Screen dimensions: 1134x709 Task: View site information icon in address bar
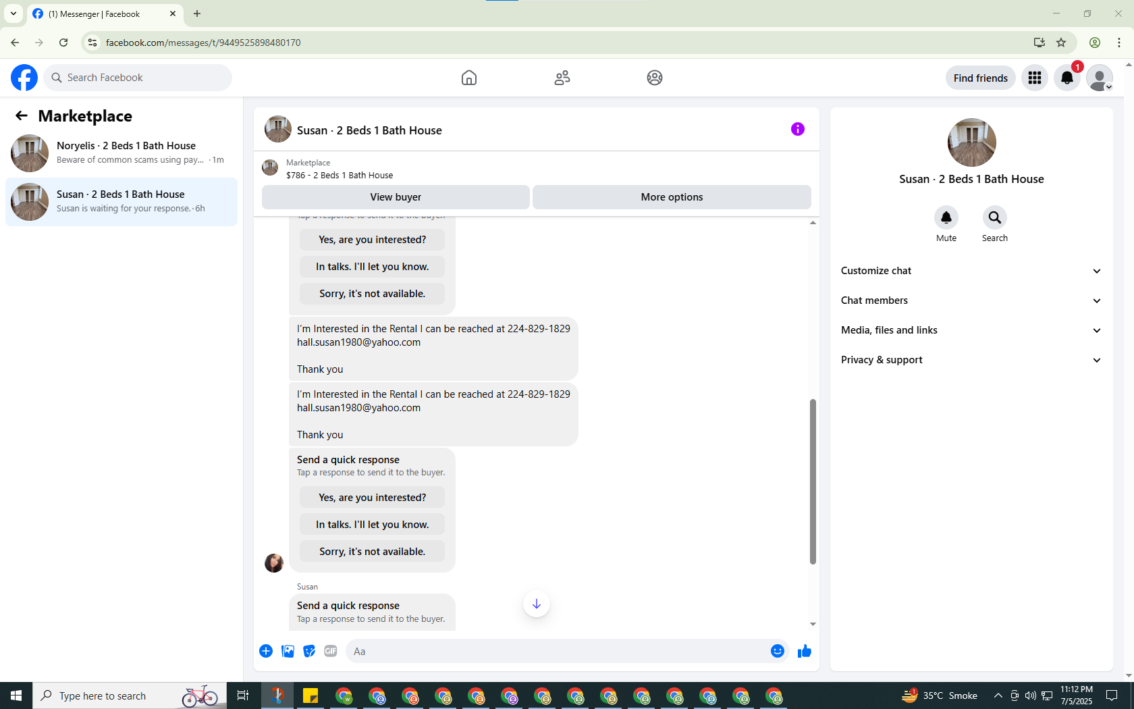[x=92, y=43]
